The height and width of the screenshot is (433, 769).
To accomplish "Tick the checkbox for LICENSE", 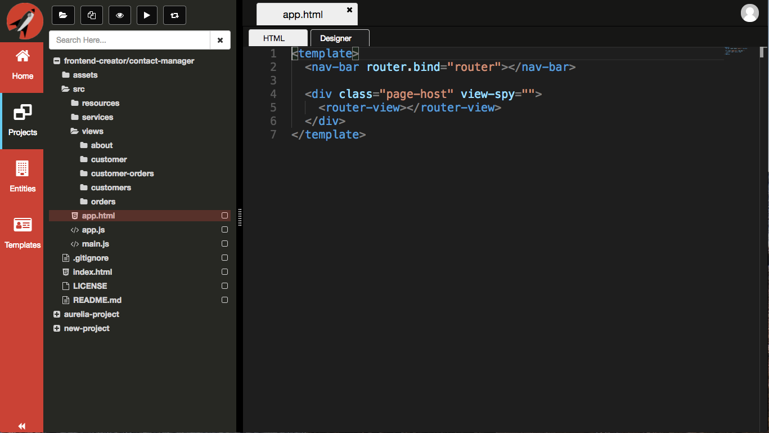I will pyautogui.click(x=224, y=286).
